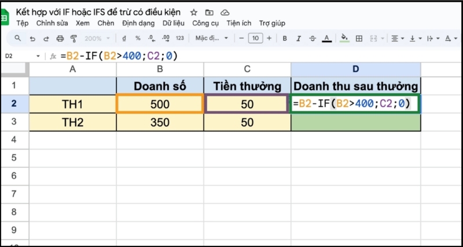Select column D header
The width and height of the screenshot is (463, 247).
click(x=356, y=69)
